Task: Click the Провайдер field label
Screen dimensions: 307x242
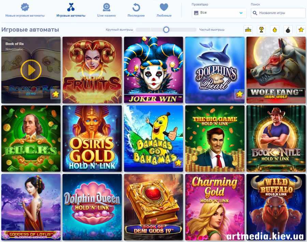Action: 200,4
